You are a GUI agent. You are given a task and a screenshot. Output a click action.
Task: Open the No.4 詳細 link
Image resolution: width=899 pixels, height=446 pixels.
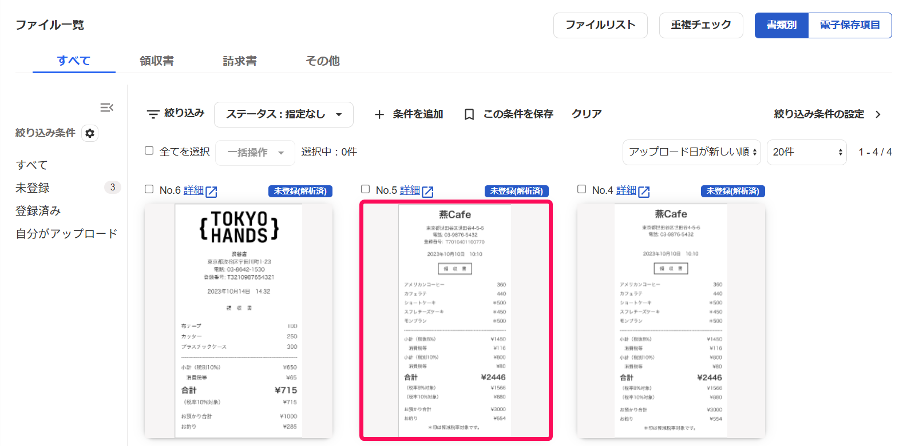point(626,190)
